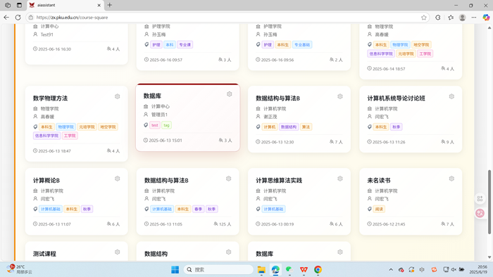493x277 pixels.
Task: Open Copilot icon in browser toolbar
Action: 486,18
